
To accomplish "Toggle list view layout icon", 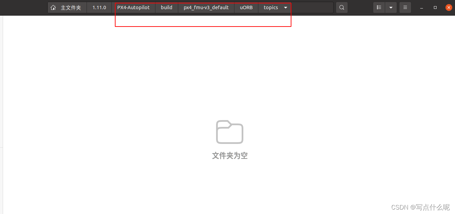I will [x=379, y=7].
